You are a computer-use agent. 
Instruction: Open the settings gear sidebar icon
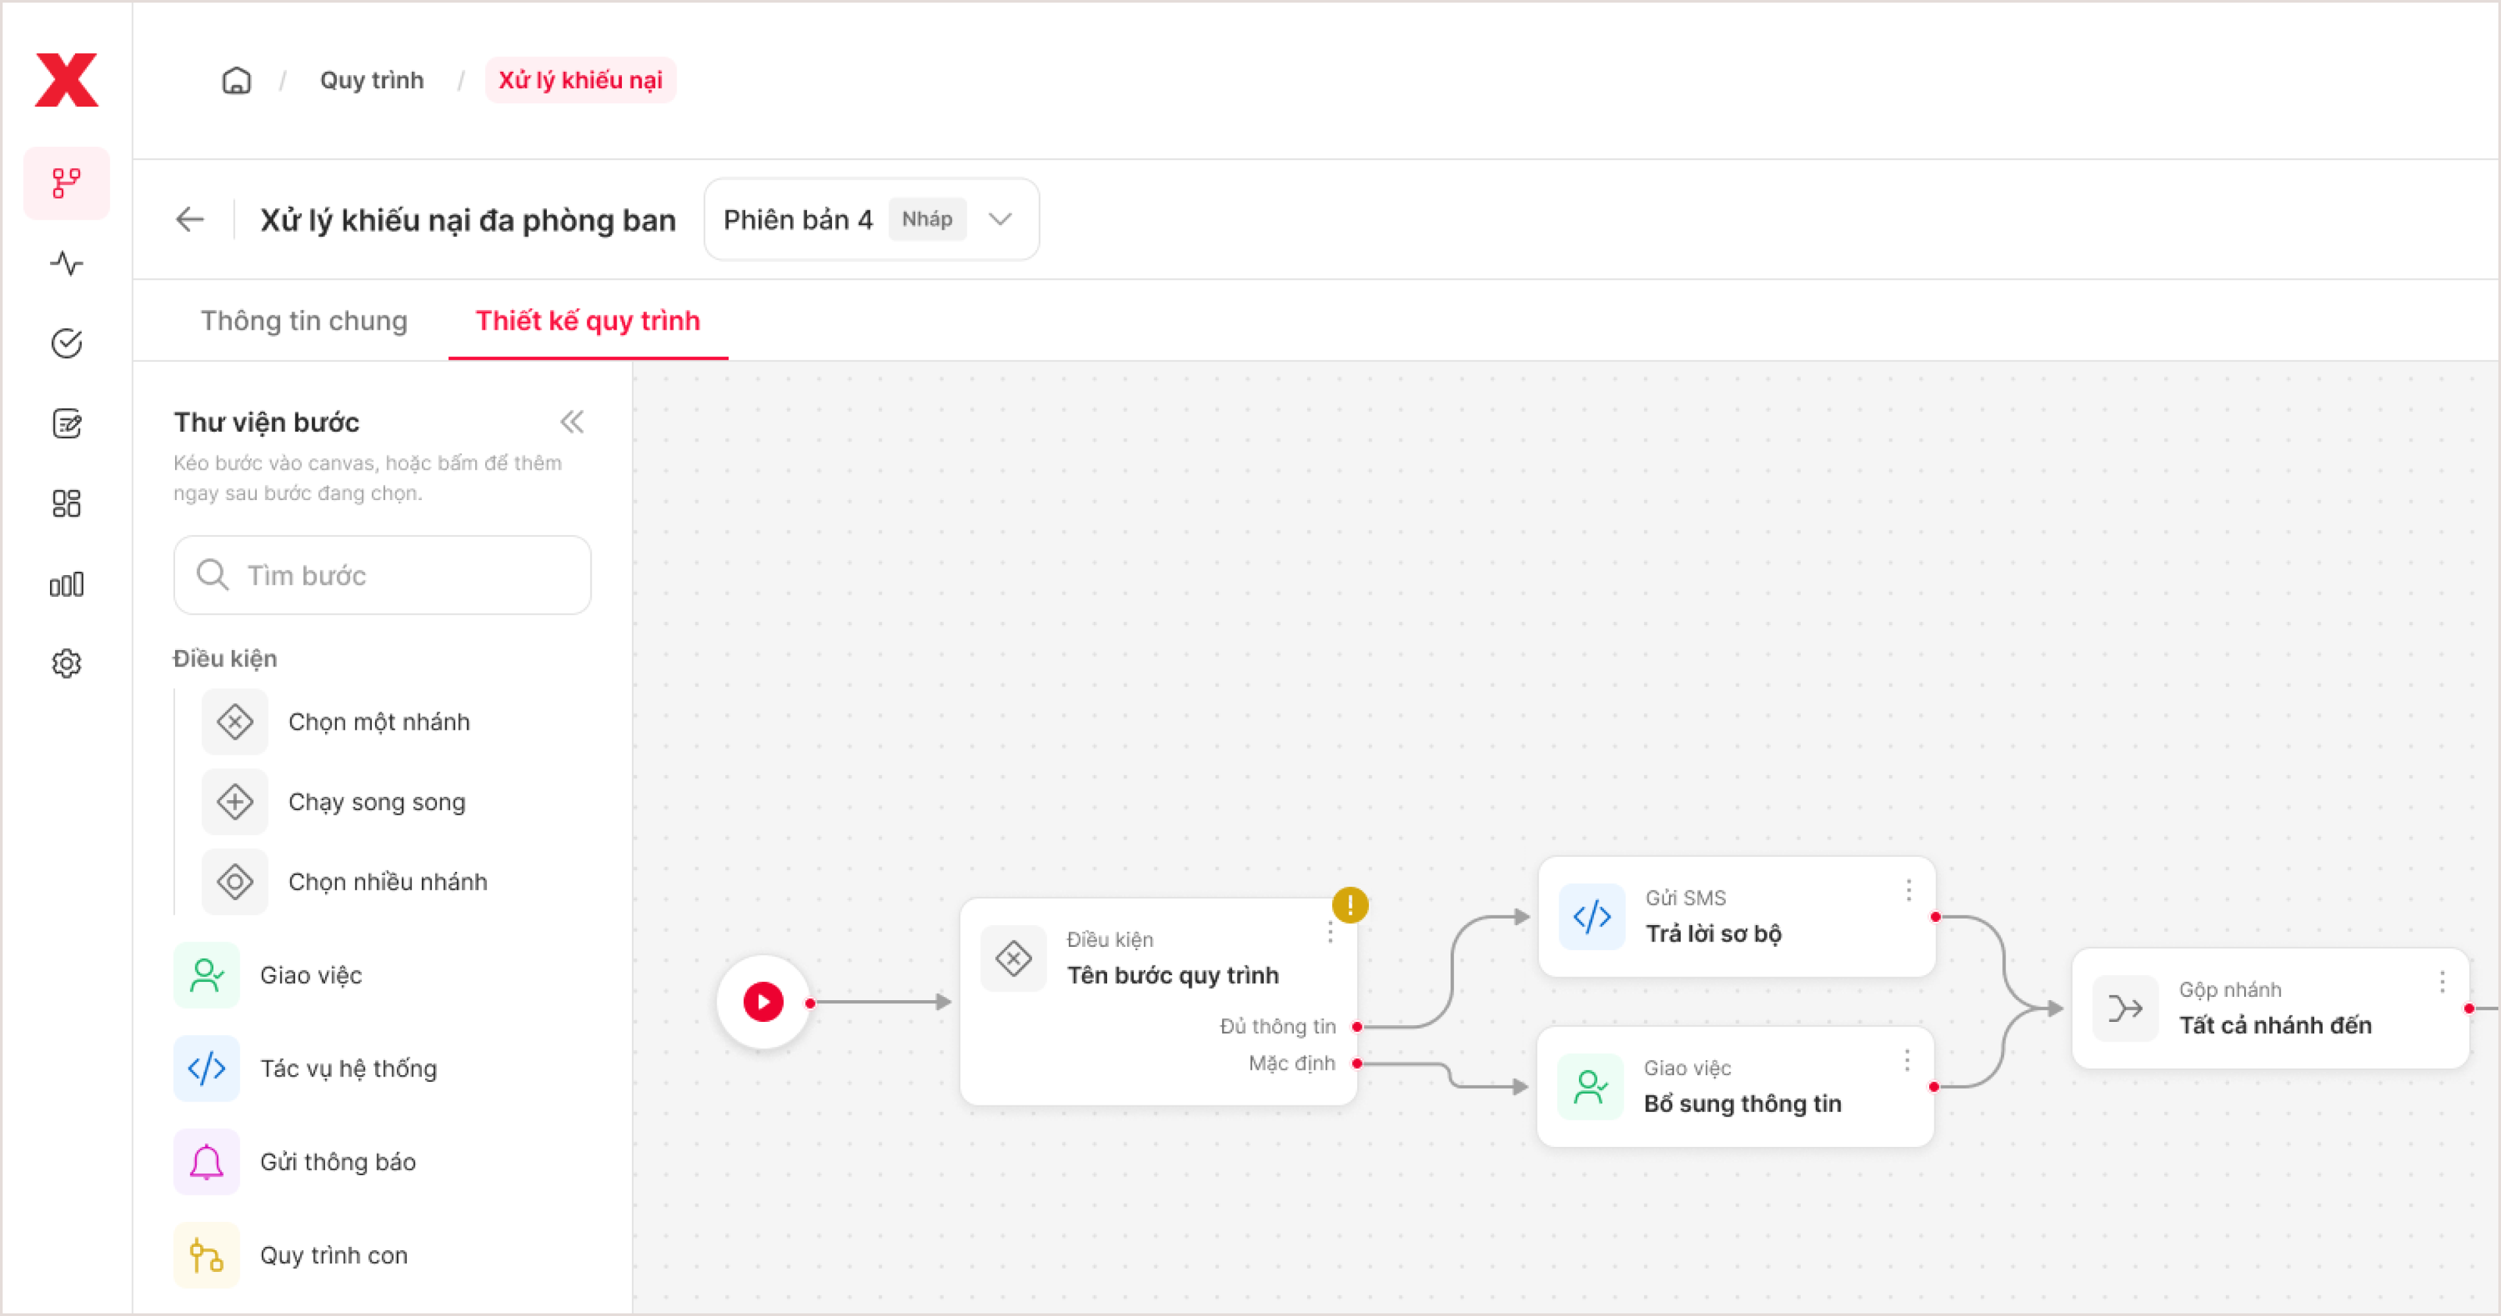66,664
